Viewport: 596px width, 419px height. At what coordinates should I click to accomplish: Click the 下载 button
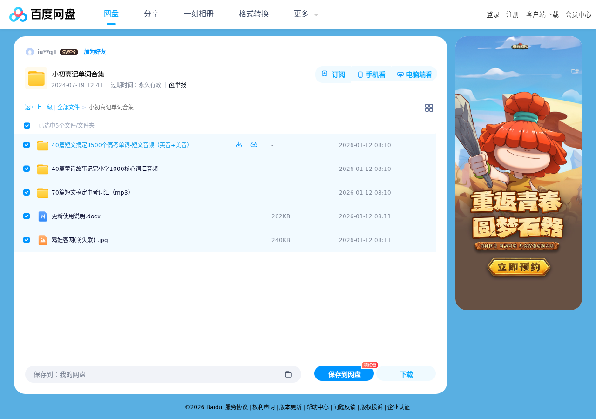point(406,374)
